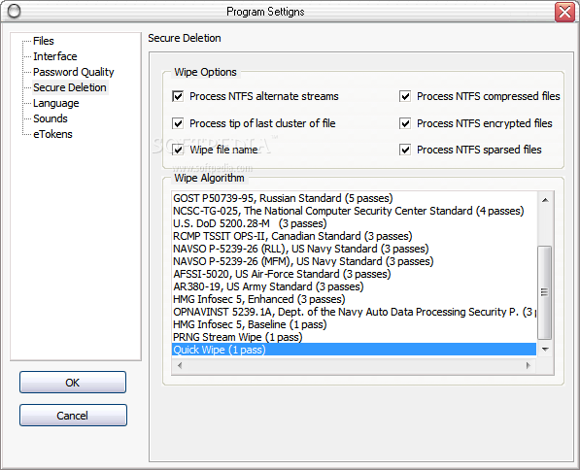This screenshot has width=580, height=470.
Task: Select NCSC-TG-025 four-pass algorithm
Action: click(x=354, y=211)
